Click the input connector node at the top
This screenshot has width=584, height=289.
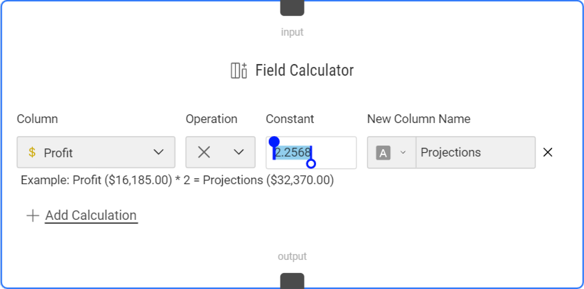292,7
